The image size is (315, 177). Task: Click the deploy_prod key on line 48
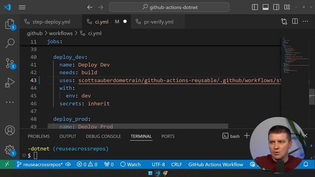[70, 119]
